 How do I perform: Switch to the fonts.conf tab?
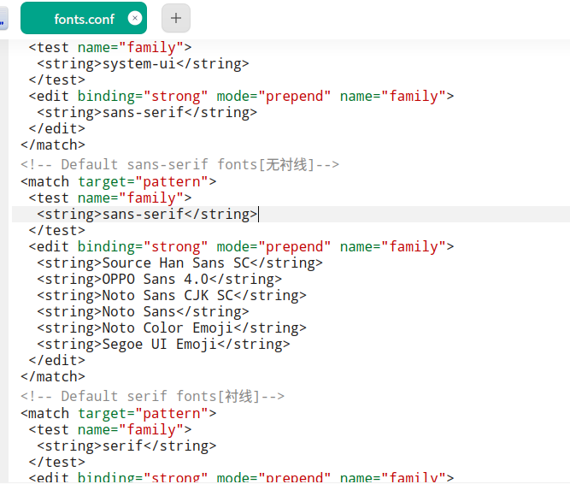click(x=84, y=18)
